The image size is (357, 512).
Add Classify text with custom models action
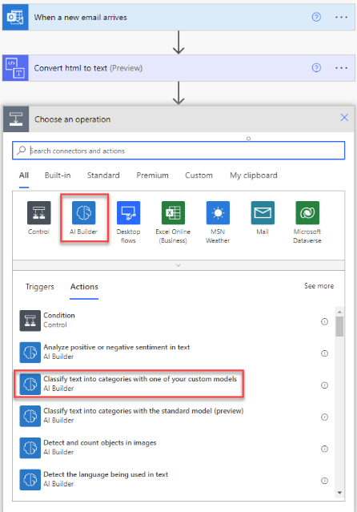[x=129, y=384]
